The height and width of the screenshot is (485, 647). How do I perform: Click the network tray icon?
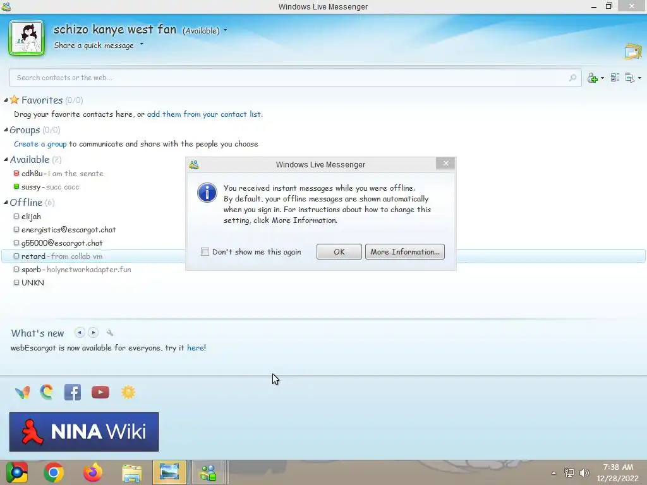569,473
